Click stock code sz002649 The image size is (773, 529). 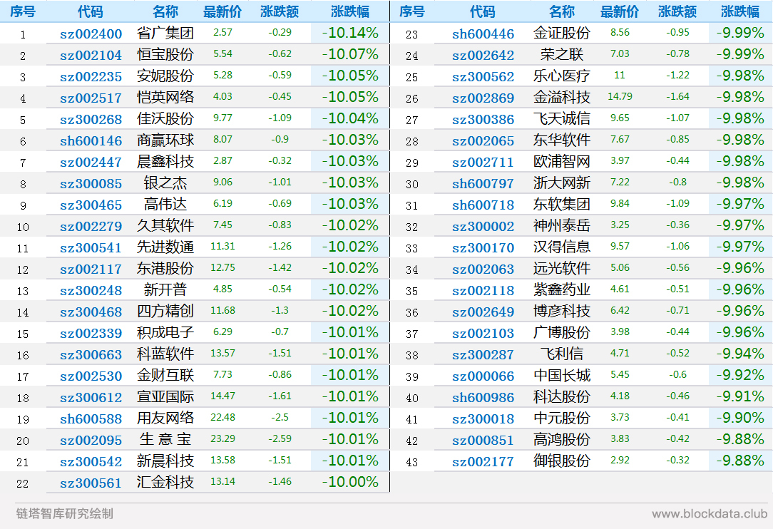pos(483,312)
